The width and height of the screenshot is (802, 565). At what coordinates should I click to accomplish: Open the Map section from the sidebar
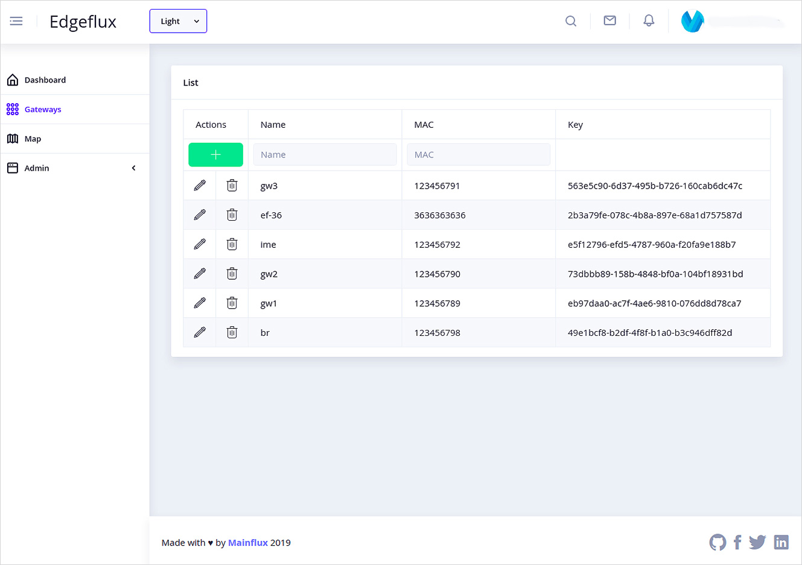click(33, 138)
